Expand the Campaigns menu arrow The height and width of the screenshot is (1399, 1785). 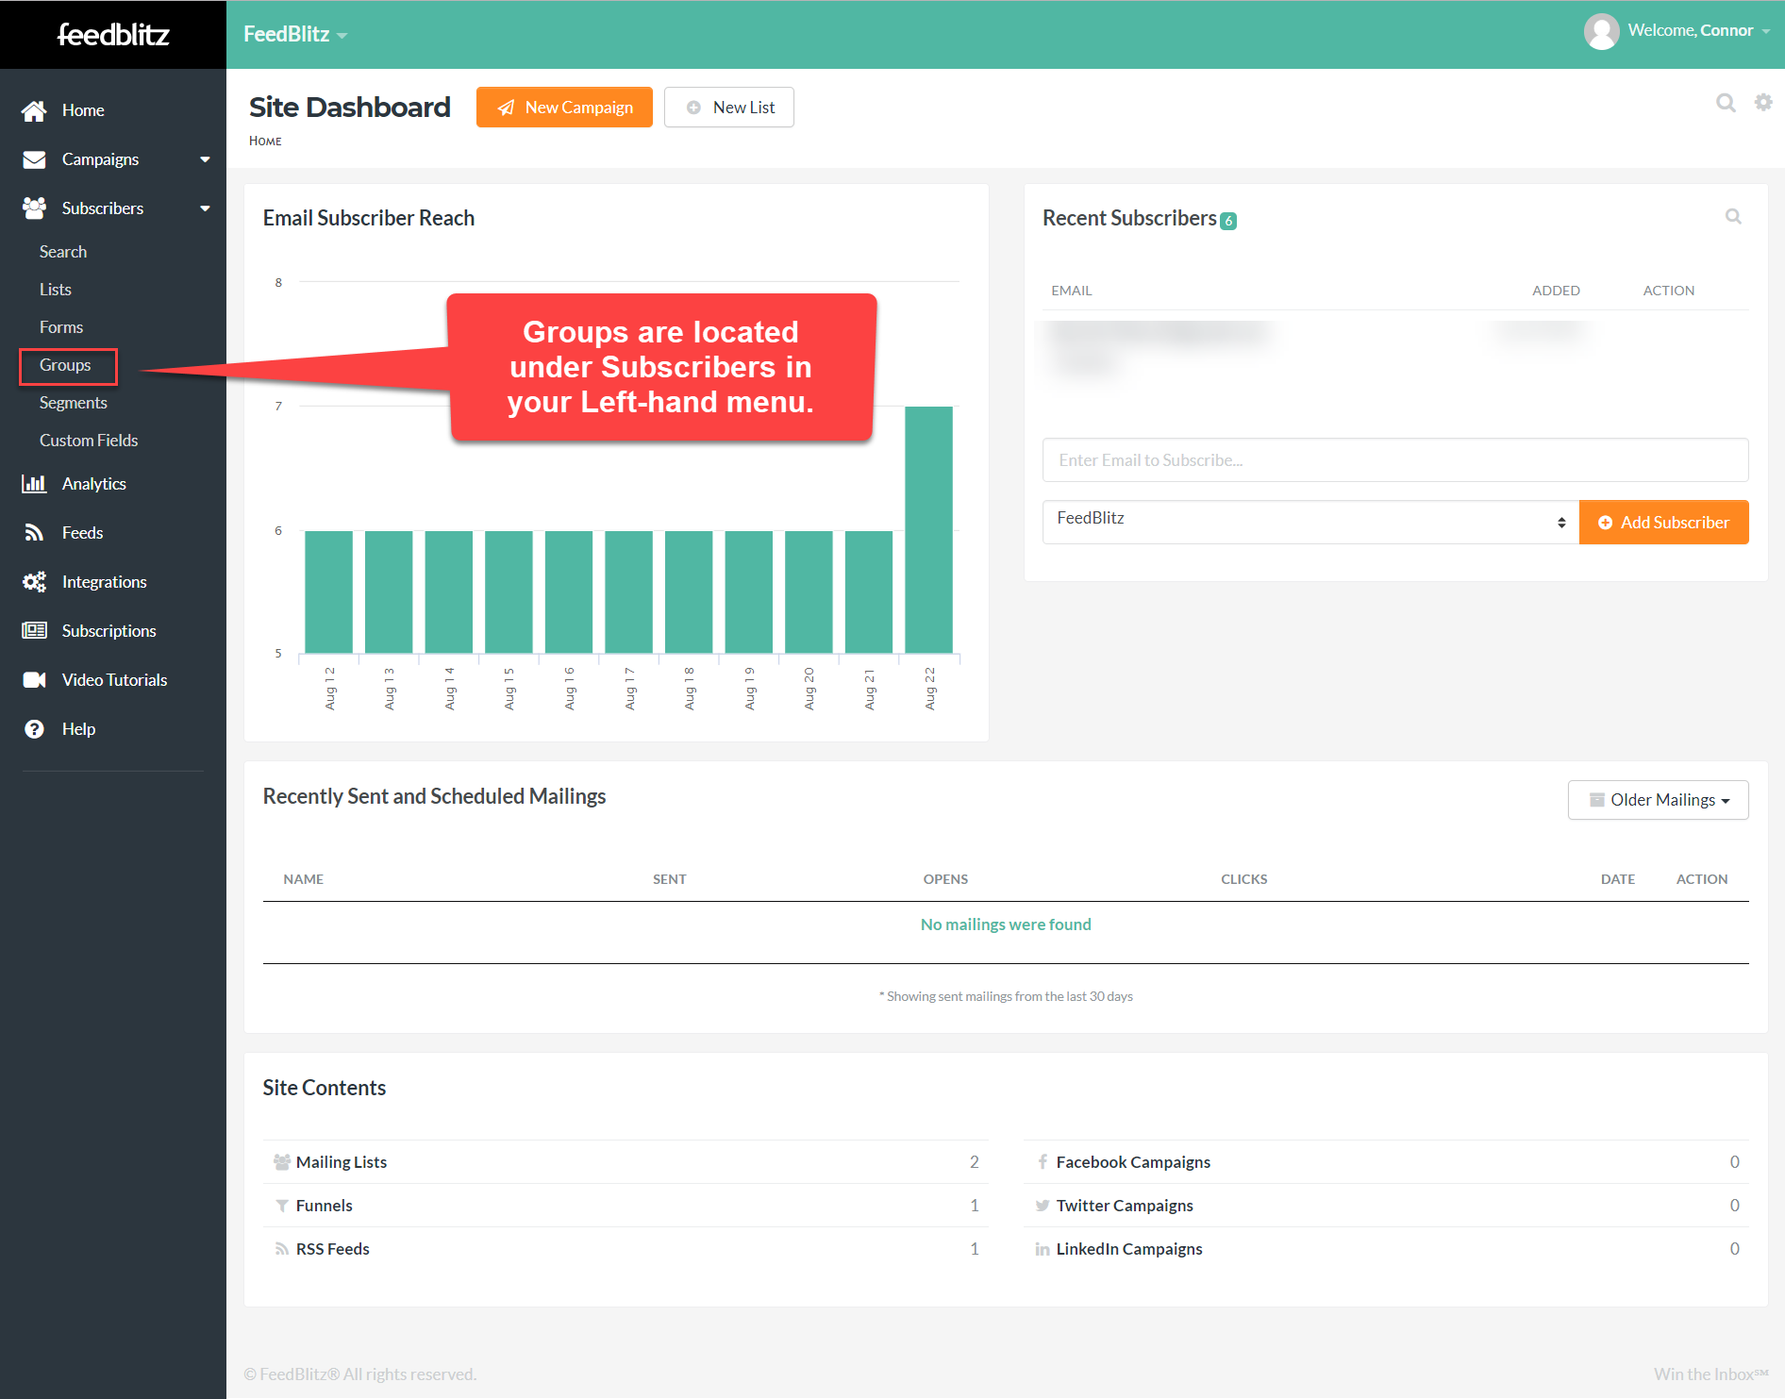(x=205, y=159)
